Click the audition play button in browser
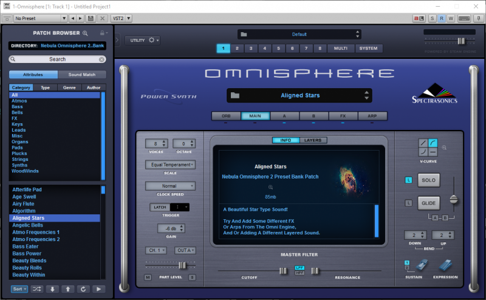Screen dimensions: 486x300 (98, 289)
